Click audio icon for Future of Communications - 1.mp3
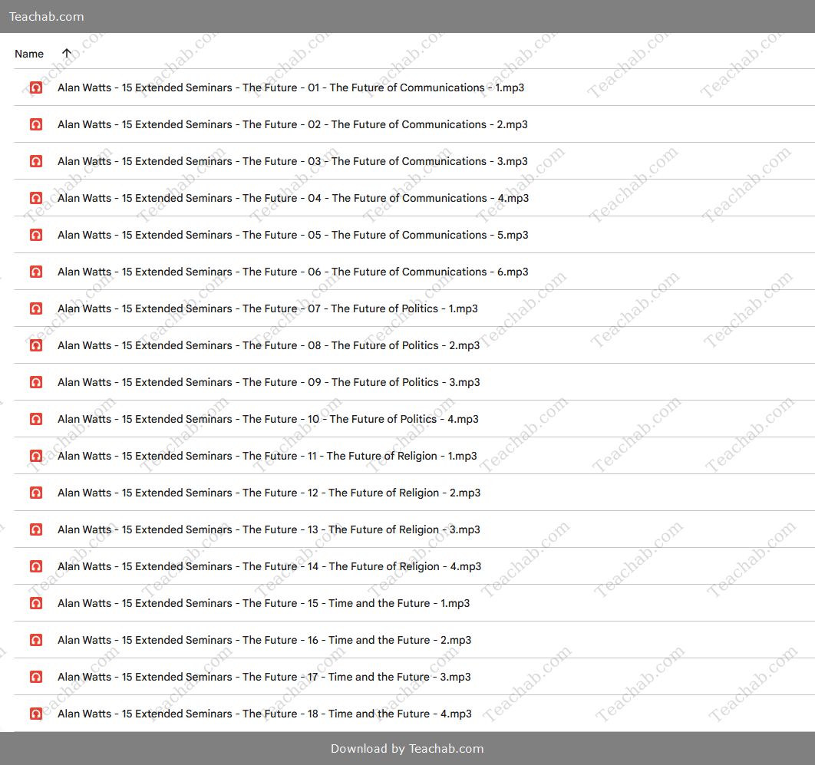The height and width of the screenshot is (765, 815). (36, 87)
